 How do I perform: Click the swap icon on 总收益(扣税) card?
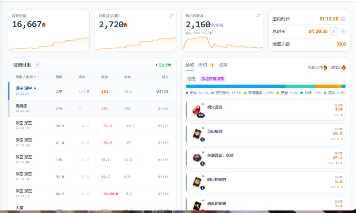[171, 15]
